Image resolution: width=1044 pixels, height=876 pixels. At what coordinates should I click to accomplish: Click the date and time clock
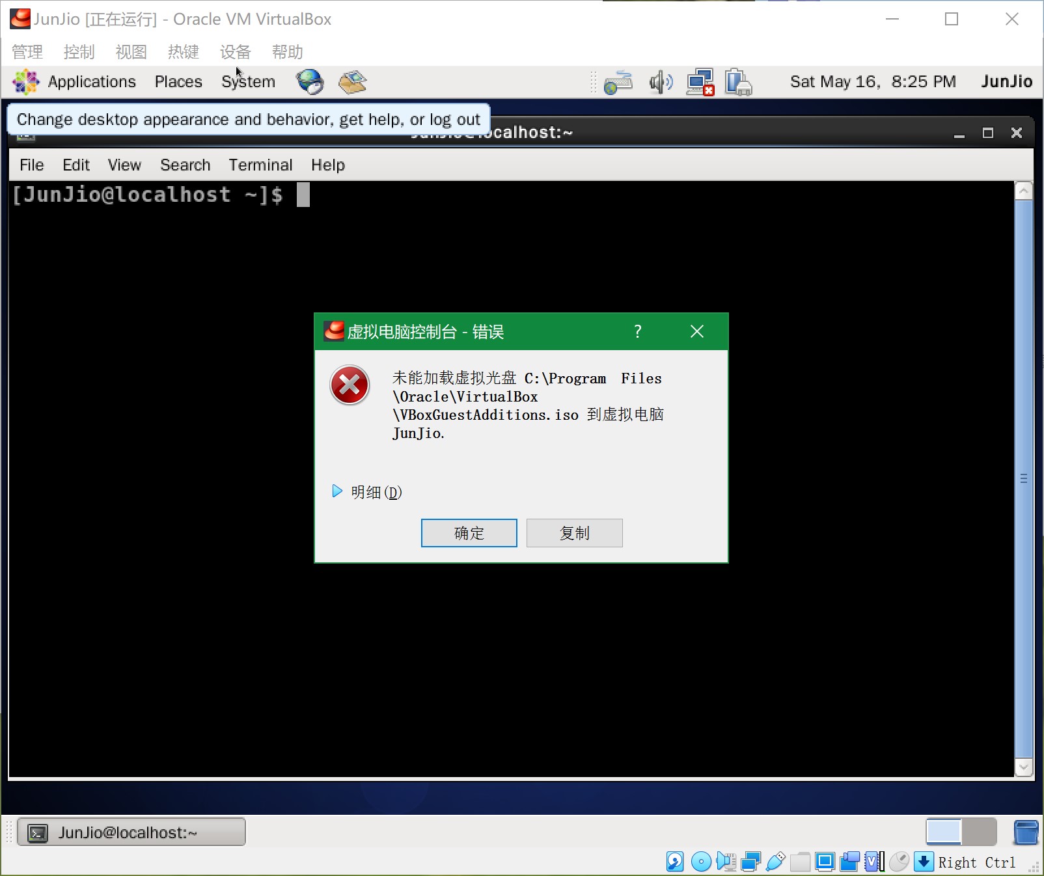point(873,81)
